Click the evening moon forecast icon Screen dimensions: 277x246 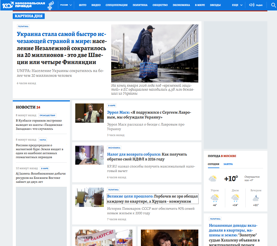(x=256, y=198)
